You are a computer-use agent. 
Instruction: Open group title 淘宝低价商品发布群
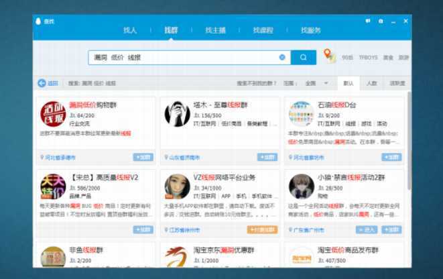pos(348,250)
